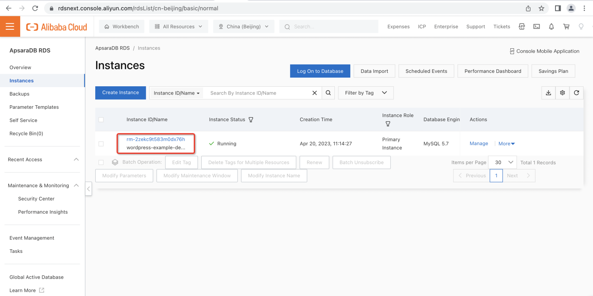Open the shopping cart icon
The width and height of the screenshot is (593, 296).
pos(566,26)
